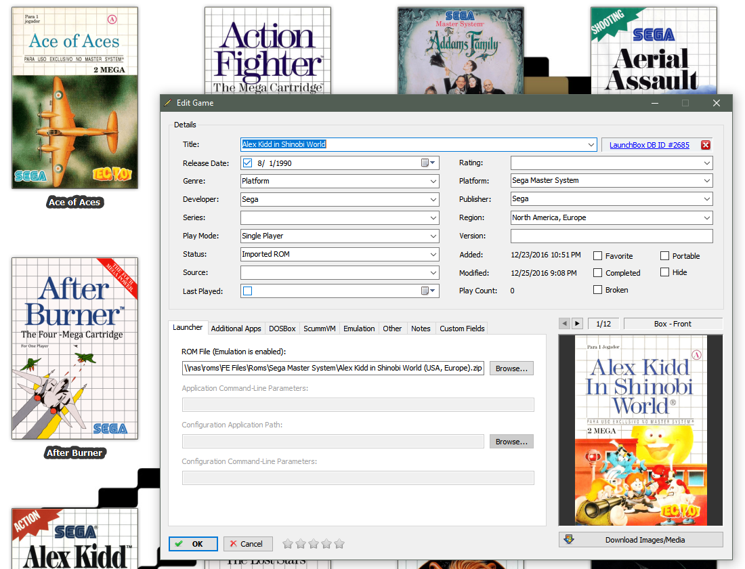Click the Version input field

click(x=612, y=236)
